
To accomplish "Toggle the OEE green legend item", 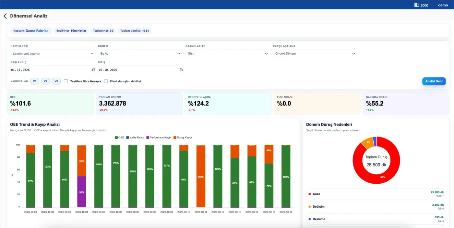I will click(119, 137).
